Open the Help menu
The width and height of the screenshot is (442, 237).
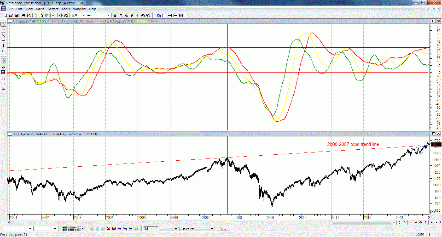pyautogui.click(x=93, y=9)
